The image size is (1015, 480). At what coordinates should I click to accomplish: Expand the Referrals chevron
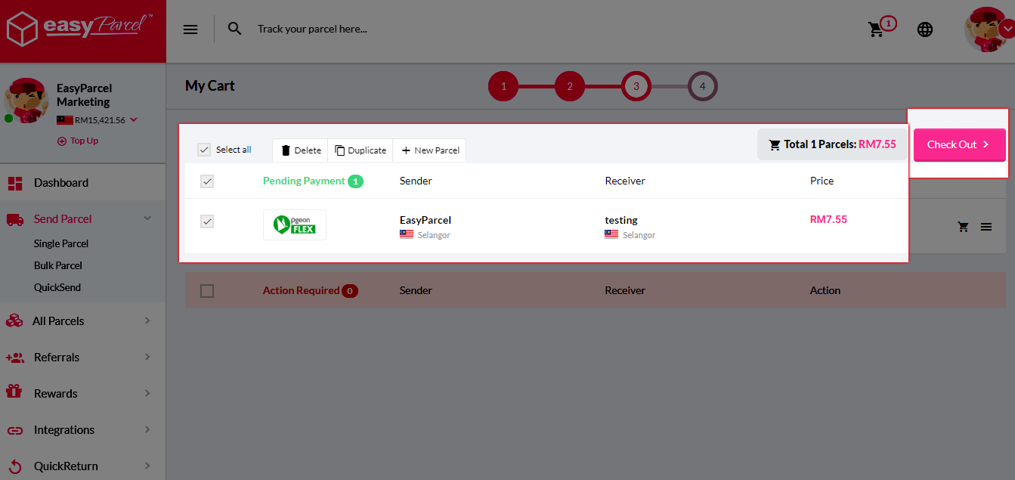[147, 357]
